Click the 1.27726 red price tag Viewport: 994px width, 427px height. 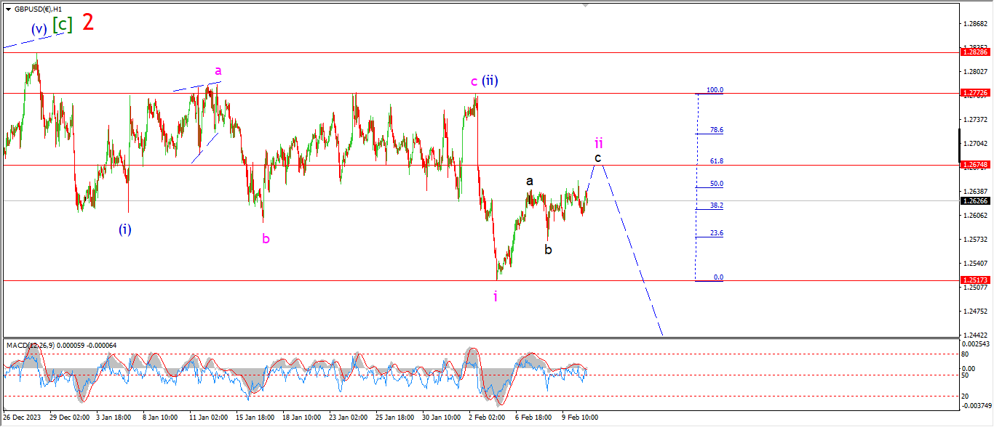[x=974, y=93]
